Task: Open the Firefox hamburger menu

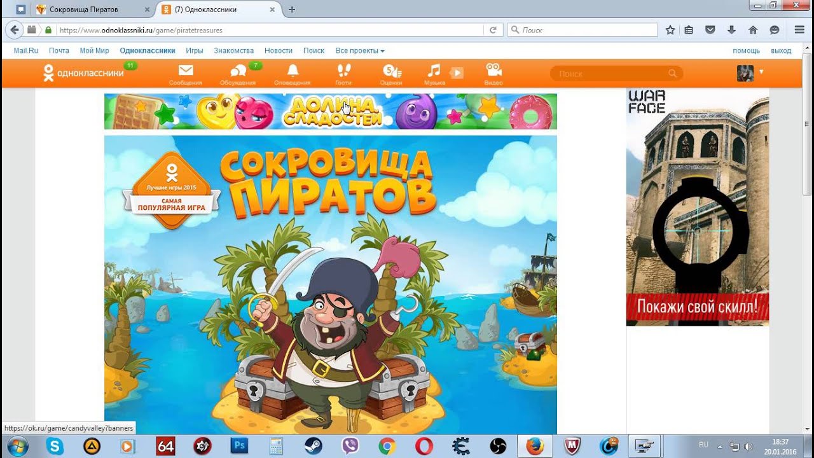Action: (x=799, y=30)
